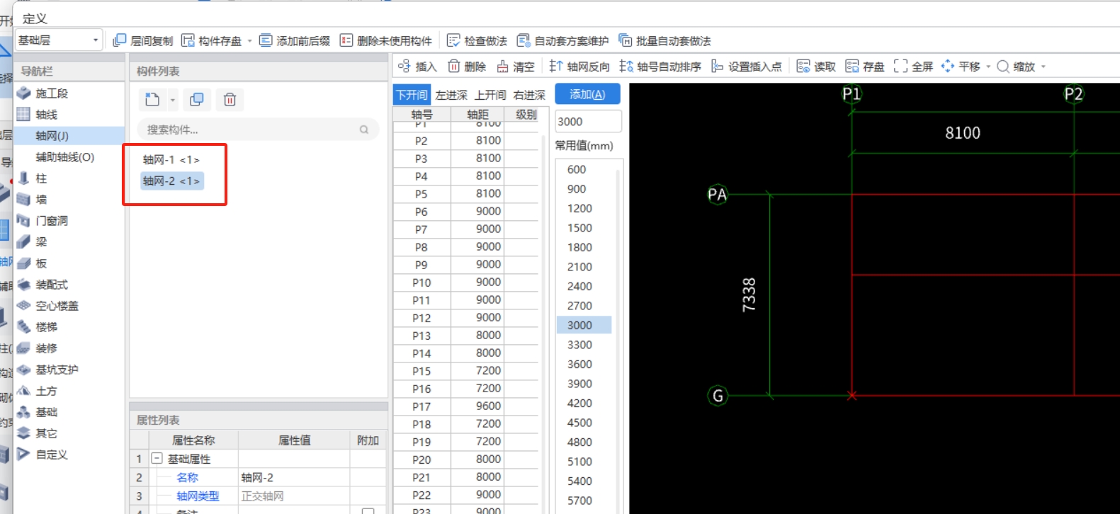Click 轴网反向
The width and height of the screenshot is (1120, 514).
point(579,67)
